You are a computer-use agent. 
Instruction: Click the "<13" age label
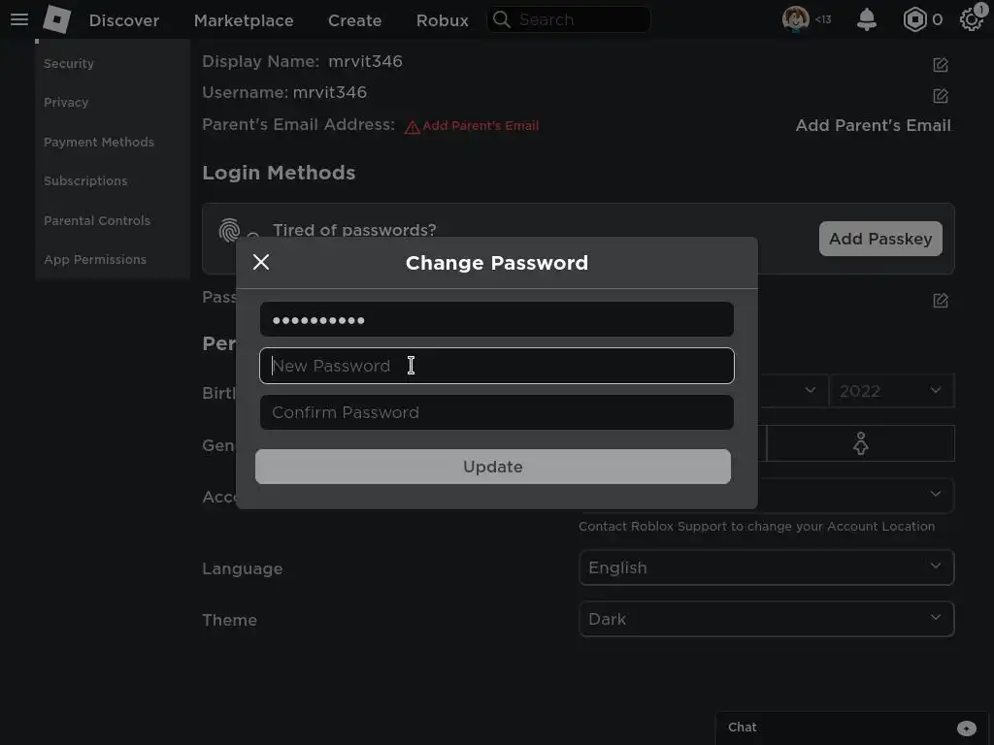click(823, 19)
